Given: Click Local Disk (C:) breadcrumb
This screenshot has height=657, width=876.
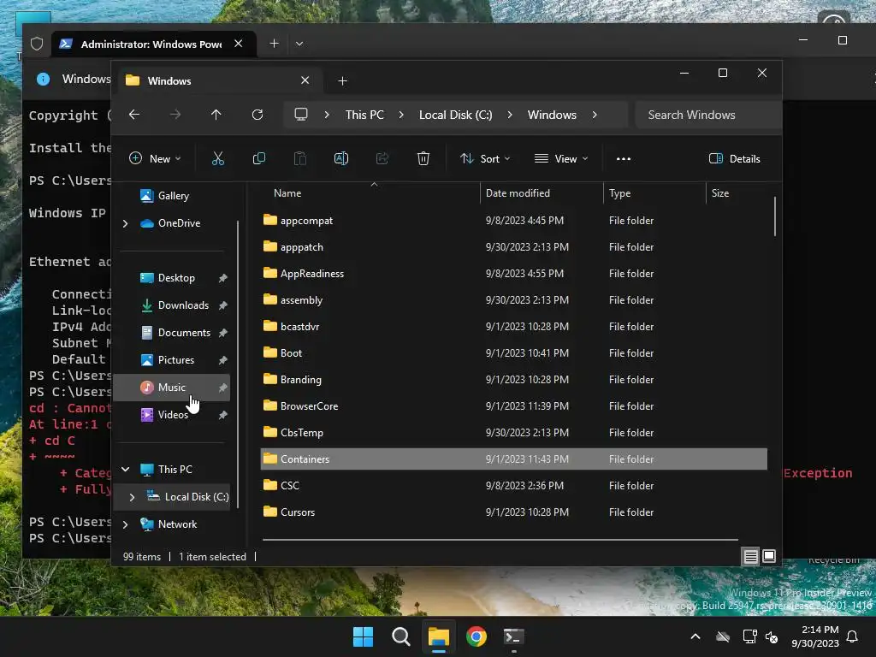Looking at the screenshot, I should (456, 115).
